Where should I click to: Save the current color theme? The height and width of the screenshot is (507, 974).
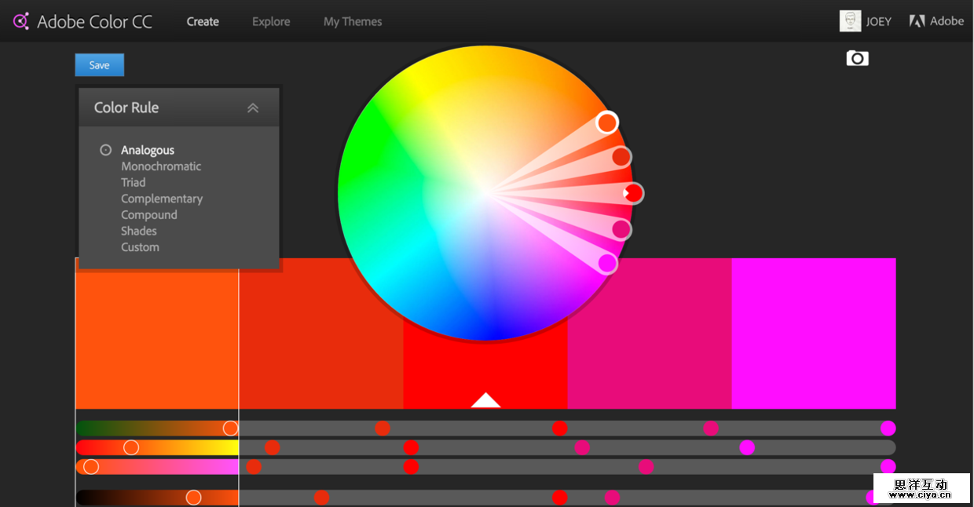99,65
